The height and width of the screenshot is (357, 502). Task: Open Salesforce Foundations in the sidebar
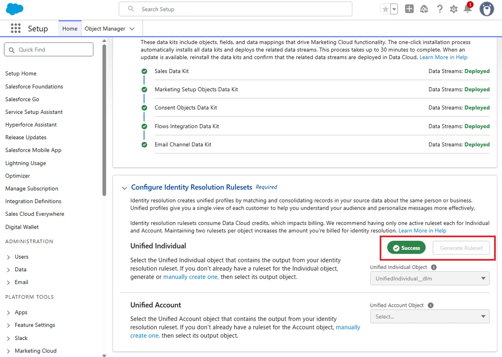click(x=34, y=86)
